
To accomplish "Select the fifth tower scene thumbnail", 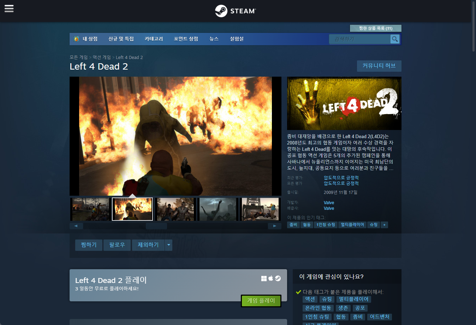I will (x=260, y=209).
